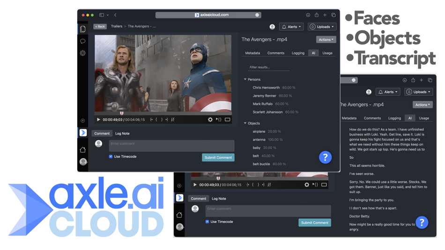Click the red timeline marker in front window player
Viewport: 445px width, 250px height.
click(122, 113)
